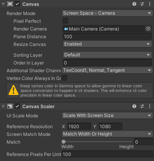
Task: Click the gamma space warning icon
Action: point(13,90)
